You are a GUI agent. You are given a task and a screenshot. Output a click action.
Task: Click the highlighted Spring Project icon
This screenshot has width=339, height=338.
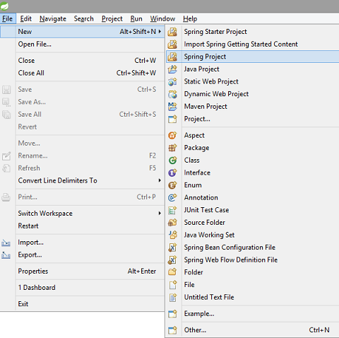(x=172, y=57)
